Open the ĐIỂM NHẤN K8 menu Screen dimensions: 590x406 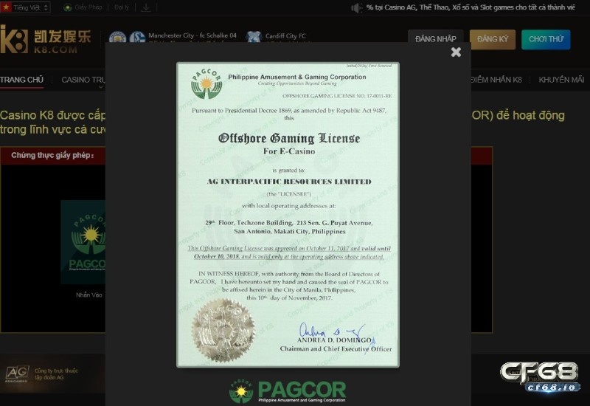coord(496,80)
